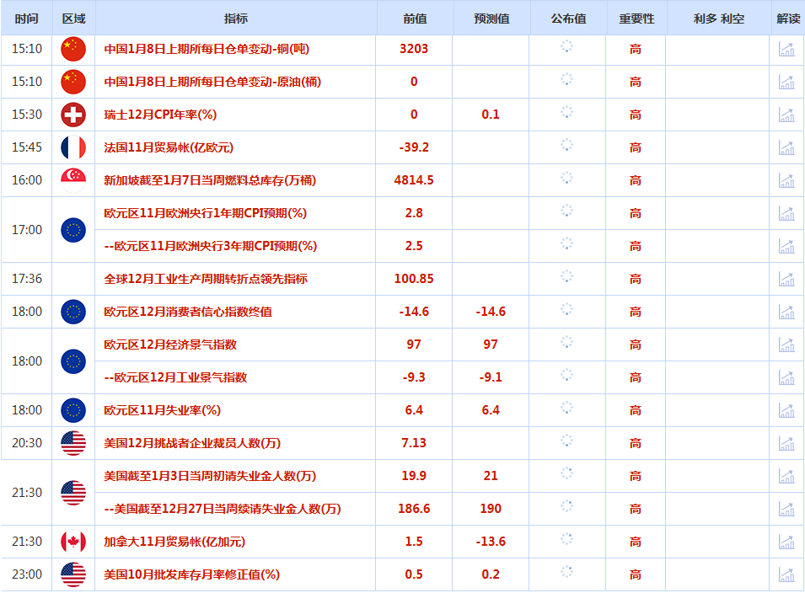Open chart icon for 美国挑战者企业裁员人数 row
This screenshot has width=805, height=593.
coord(786,443)
